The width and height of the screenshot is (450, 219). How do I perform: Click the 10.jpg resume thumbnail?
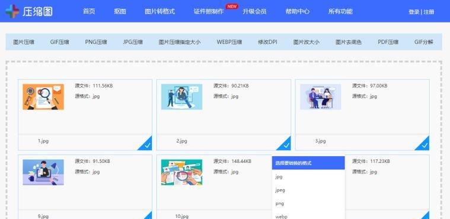(181, 172)
